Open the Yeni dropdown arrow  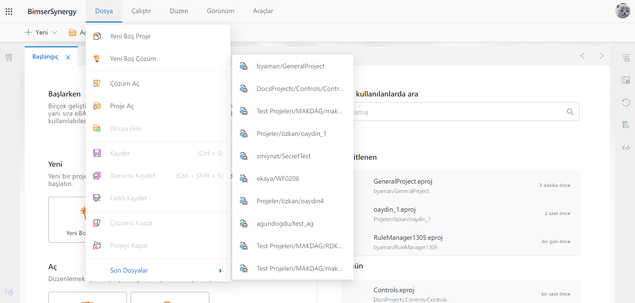click(x=54, y=33)
